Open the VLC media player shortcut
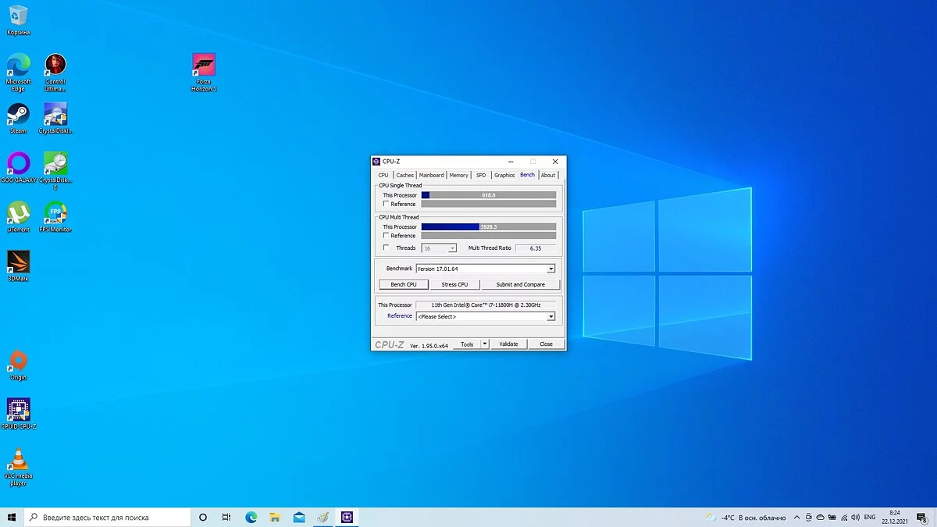The width and height of the screenshot is (937, 527). (x=18, y=459)
